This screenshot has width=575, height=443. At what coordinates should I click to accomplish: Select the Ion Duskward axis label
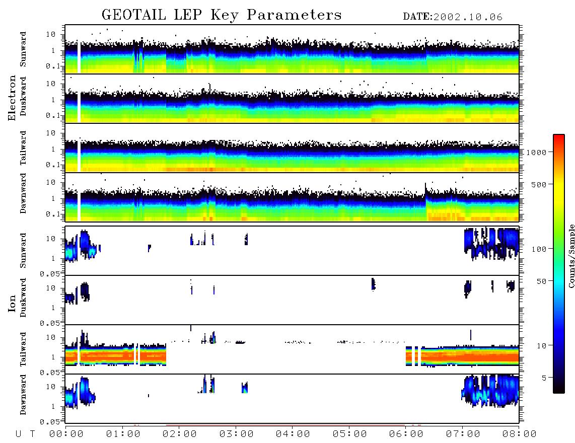pyautogui.click(x=23, y=298)
